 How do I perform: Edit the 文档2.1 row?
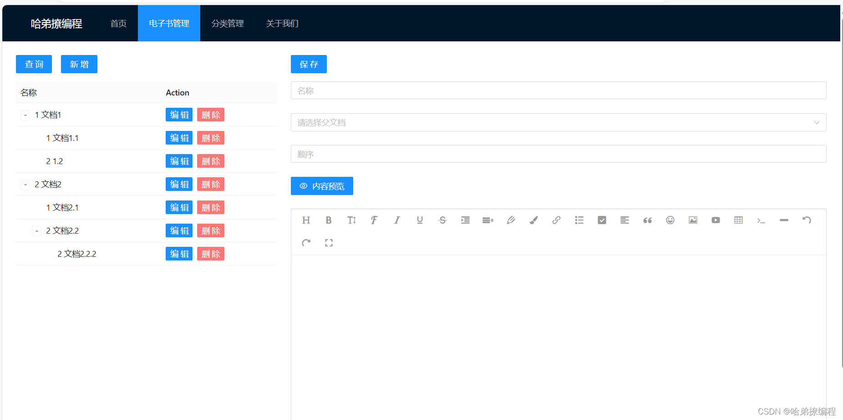pos(179,207)
